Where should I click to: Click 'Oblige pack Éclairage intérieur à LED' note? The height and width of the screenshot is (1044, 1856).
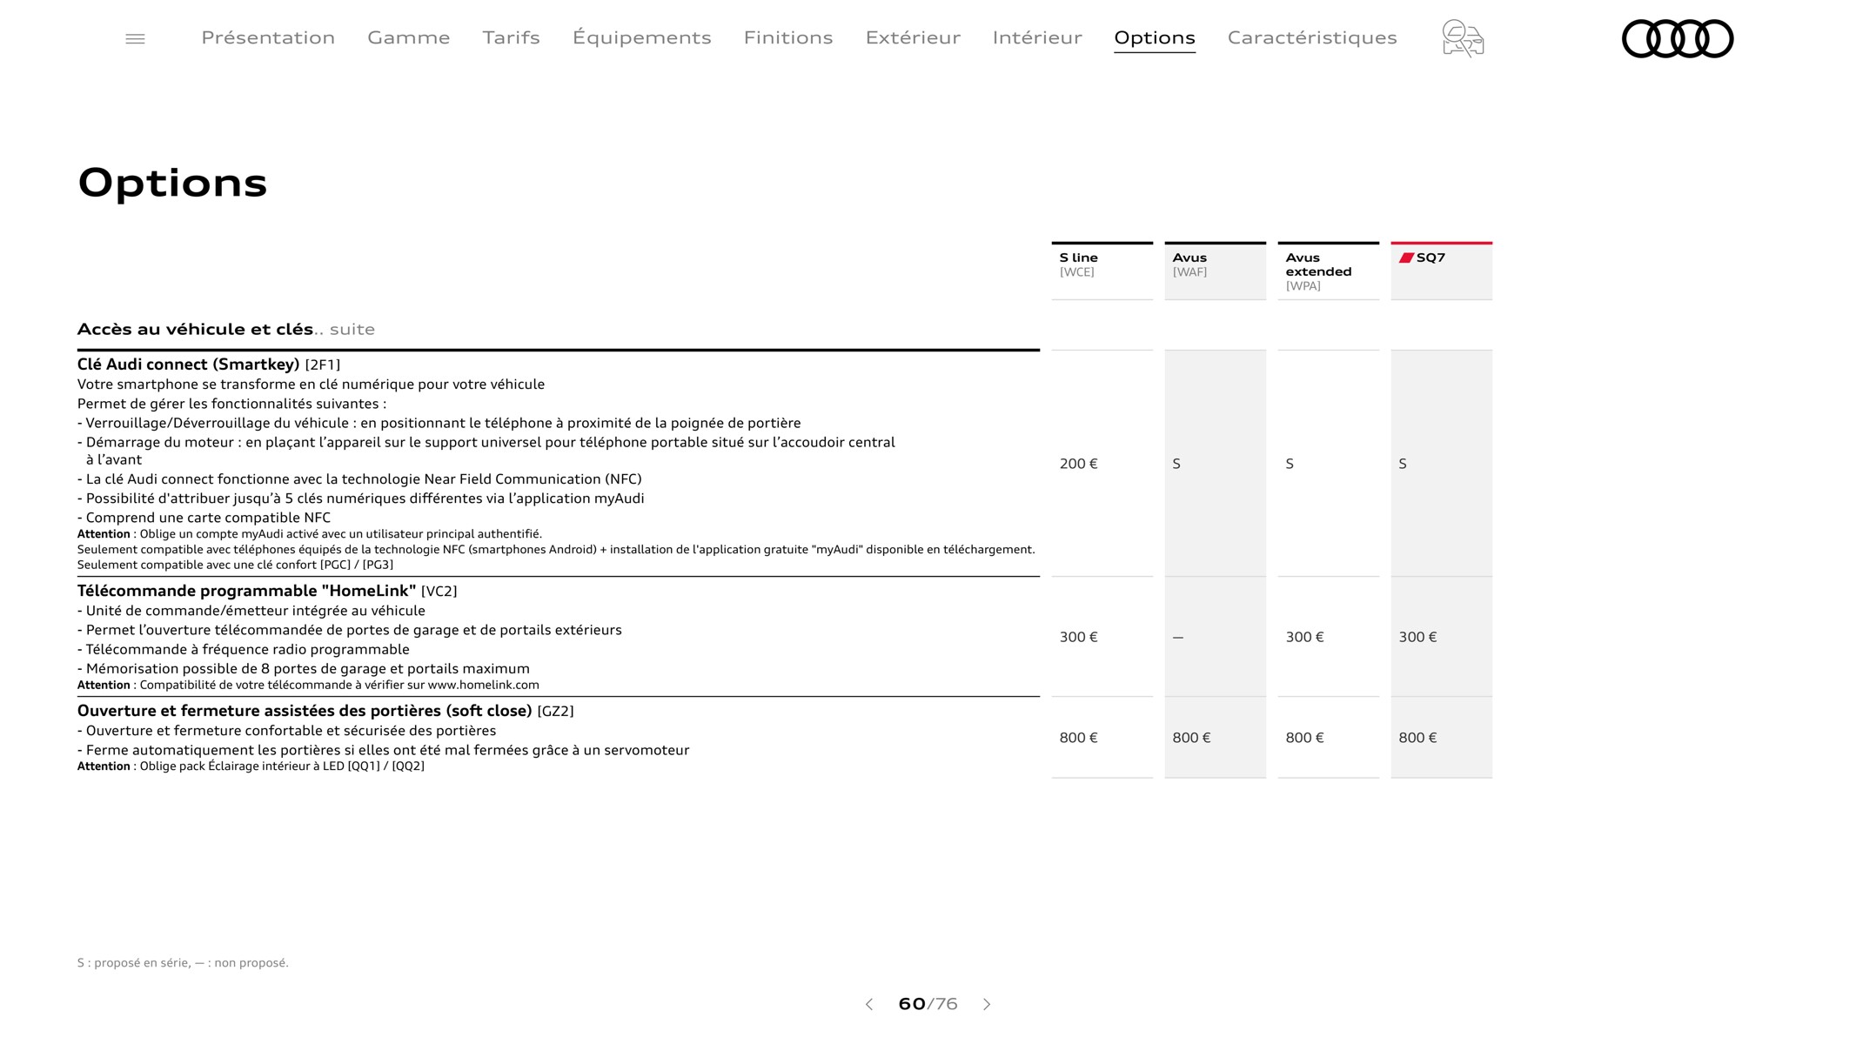pos(251,766)
